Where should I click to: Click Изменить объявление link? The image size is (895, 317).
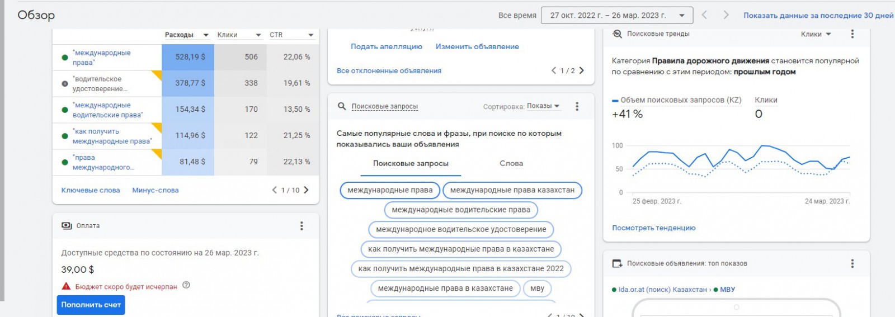tap(477, 47)
